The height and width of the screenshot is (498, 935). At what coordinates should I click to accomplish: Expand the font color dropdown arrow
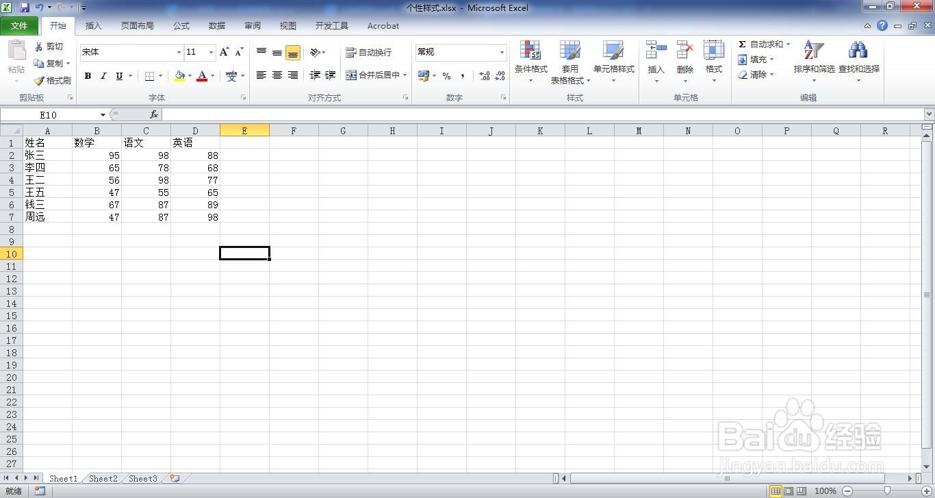[212, 76]
